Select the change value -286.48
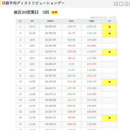Screen dimensions: 130x130 coord(71,124)
